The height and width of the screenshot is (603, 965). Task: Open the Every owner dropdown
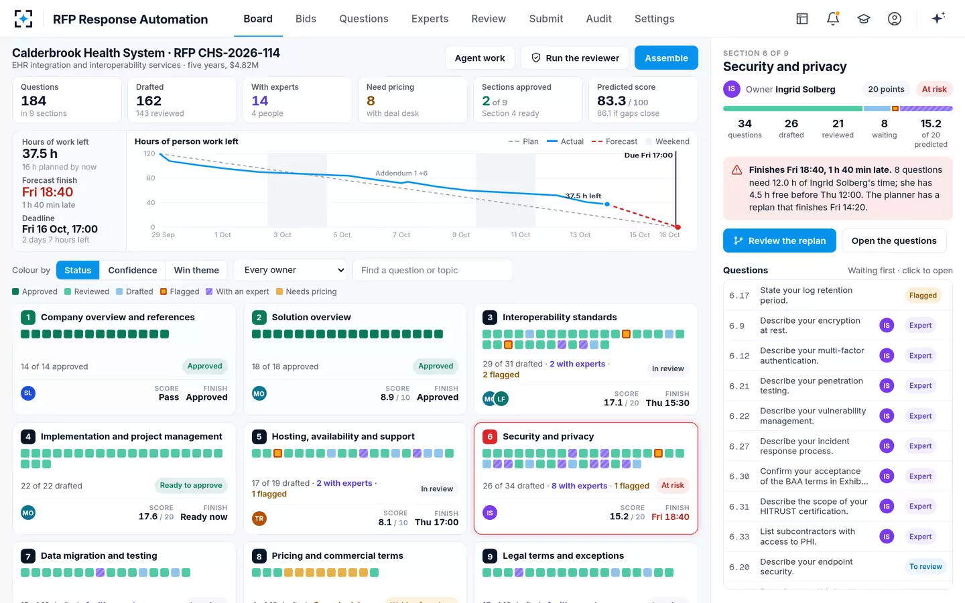pyautogui.click(x=292, y=270)
